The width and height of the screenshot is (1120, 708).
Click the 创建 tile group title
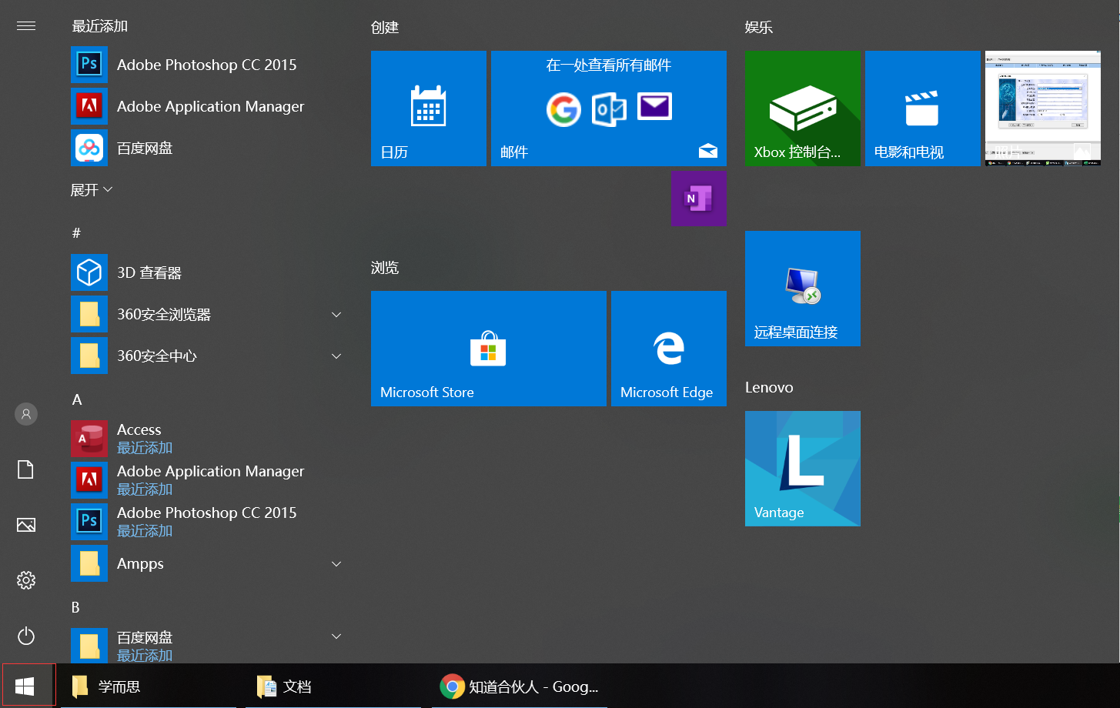[385, 28]
